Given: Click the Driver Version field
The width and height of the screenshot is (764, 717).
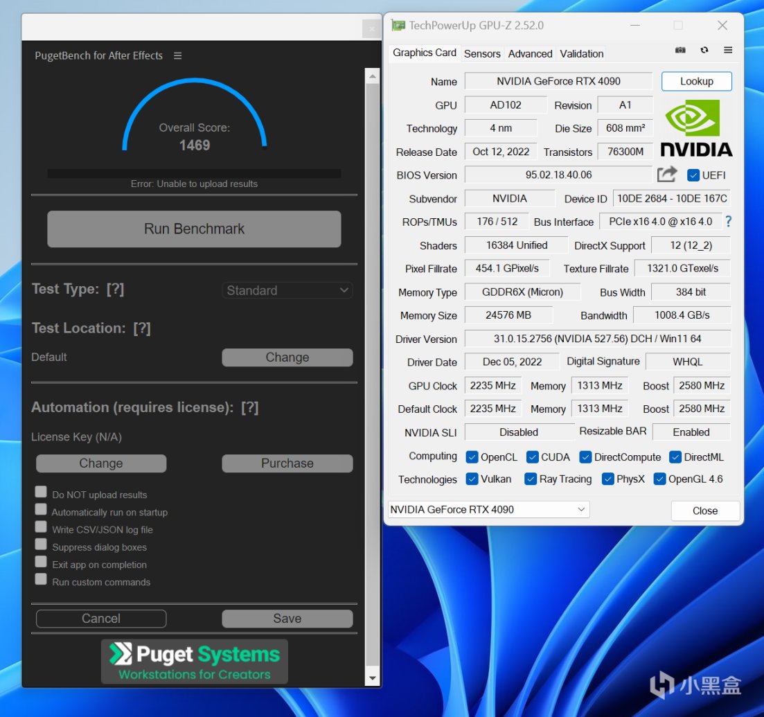Looking at the screenshot, I should pos(597,339).
